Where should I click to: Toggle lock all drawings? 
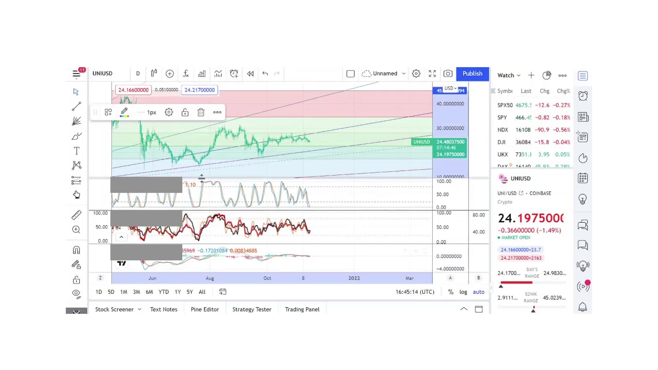(76, 280)
